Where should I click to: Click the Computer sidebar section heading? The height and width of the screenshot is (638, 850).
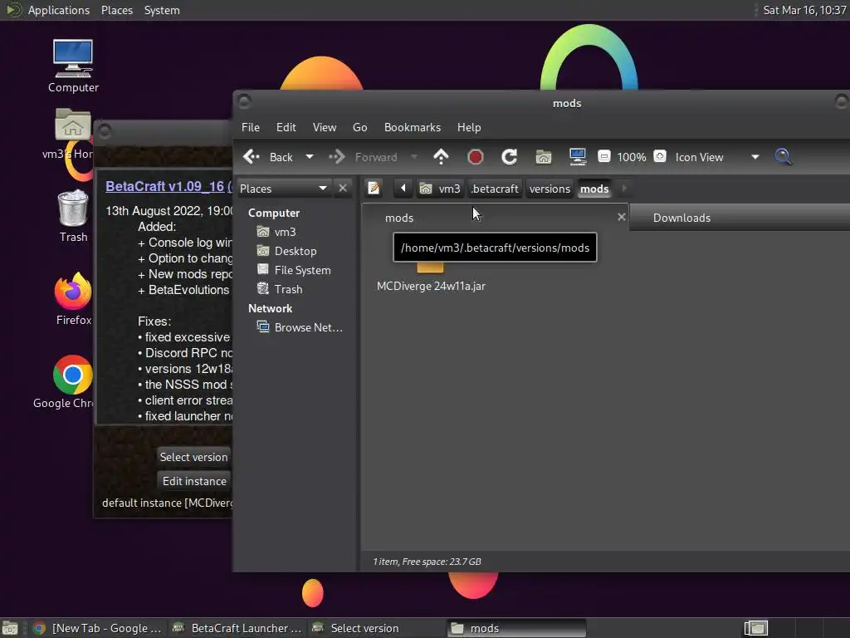coord(274,213)
